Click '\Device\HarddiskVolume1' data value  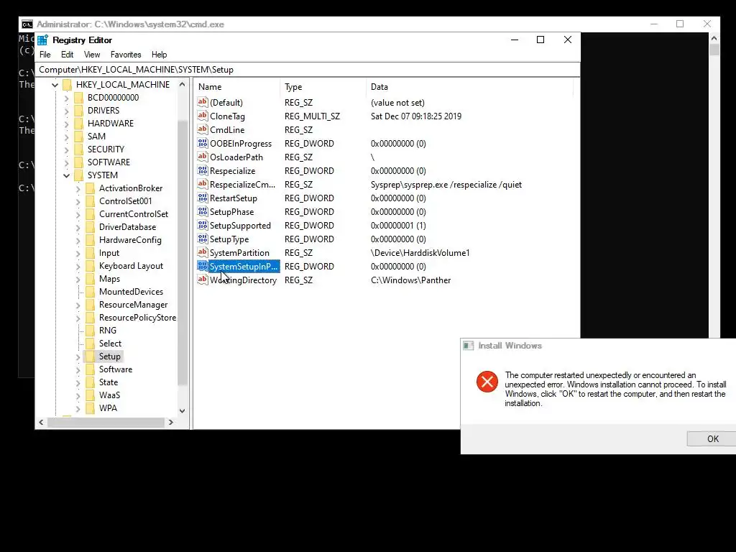pyautogui.click(x=420, y=253)
